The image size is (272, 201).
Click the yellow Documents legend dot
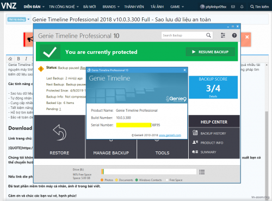point(116,180)
